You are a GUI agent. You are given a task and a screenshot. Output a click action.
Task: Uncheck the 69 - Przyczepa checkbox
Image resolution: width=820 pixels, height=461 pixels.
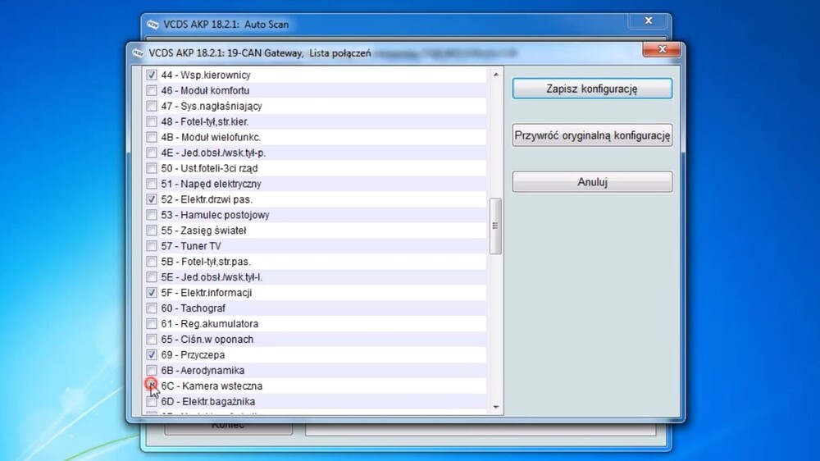(x=152, y=355)
